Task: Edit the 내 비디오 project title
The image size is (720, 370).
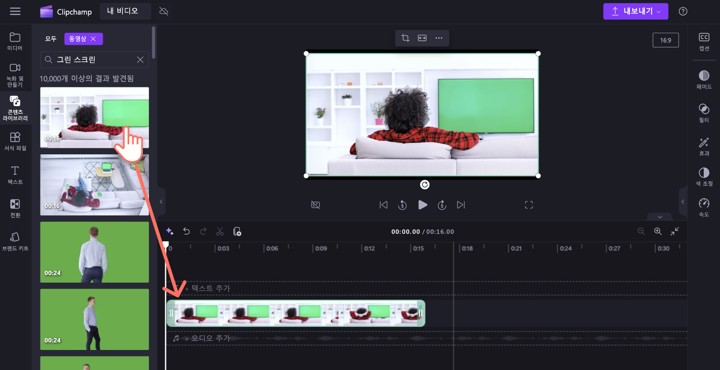Action: [125, 11]
